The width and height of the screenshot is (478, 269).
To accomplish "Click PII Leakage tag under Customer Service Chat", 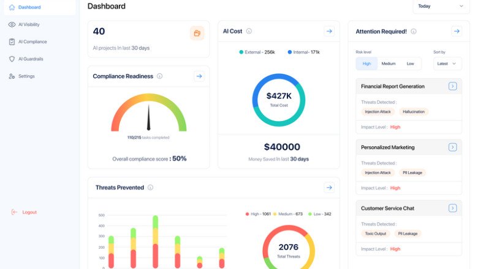I will (x=408, y=234).
